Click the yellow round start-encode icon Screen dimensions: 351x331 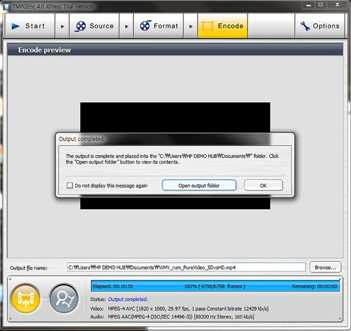pyautogui.click(x=26, y=299)
